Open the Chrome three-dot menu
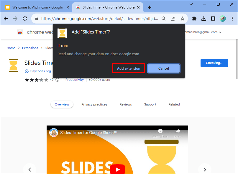The height and width of the screenshot is (174, 238). click(x=232, y=19)
